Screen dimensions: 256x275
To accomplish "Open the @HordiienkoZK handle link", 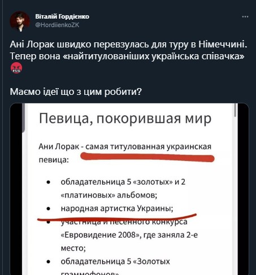I will tap(57, 25).
